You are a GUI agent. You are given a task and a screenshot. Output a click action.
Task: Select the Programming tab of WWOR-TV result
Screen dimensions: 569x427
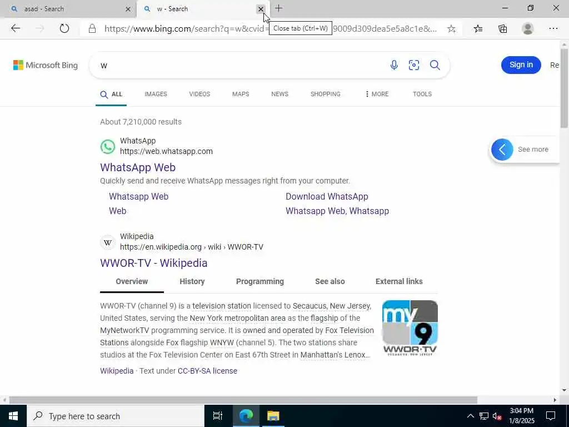[x=260, y=281]
